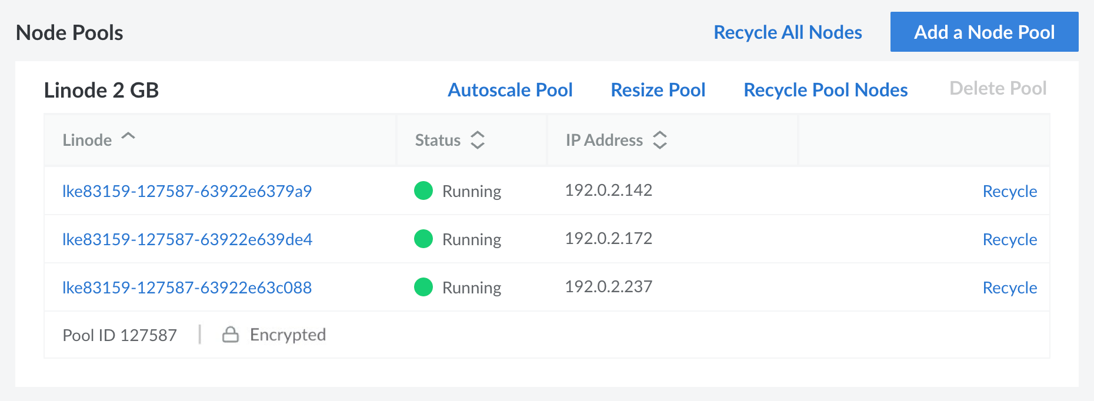Click green status dot for node ending 639de4

click(x=423, y=239)
